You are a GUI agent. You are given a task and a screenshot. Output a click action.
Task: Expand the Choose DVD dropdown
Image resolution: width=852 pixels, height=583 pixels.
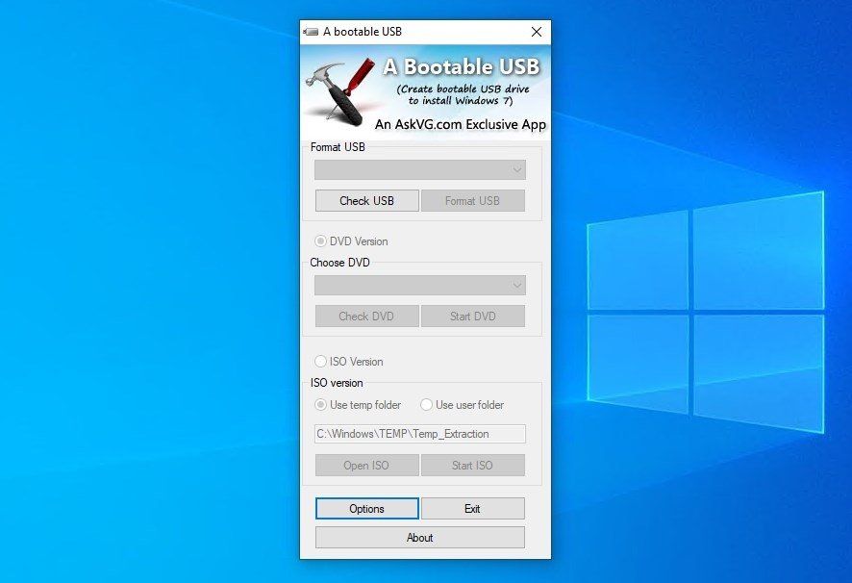tap(420, 285)
